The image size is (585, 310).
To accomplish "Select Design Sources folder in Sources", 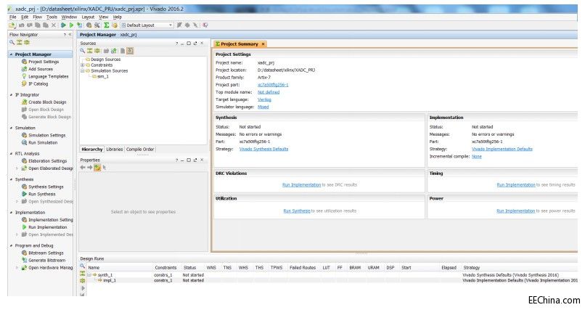I will 103,60.
